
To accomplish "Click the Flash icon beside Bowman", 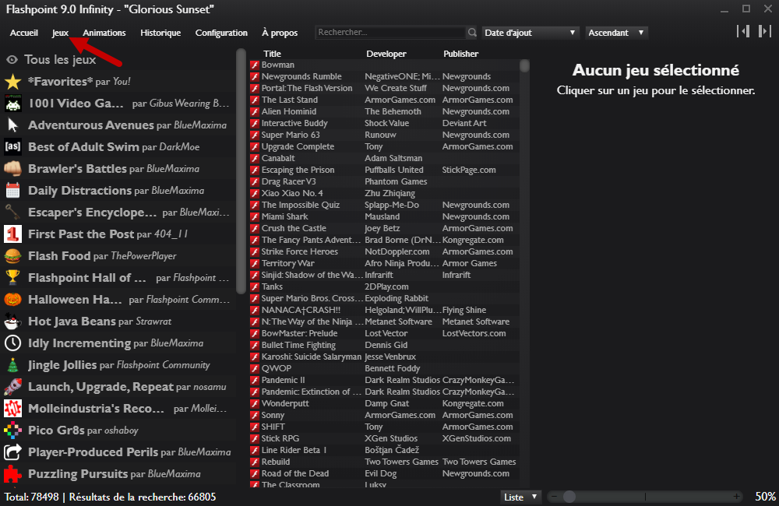I will [255, 65].
